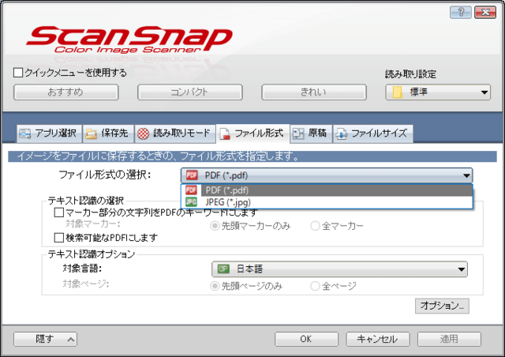The width and height of the screenshot is (505, 357).
Task: Collapse the ファイル形式の選択 dropdown arrow
Action: tap(466, 176)
